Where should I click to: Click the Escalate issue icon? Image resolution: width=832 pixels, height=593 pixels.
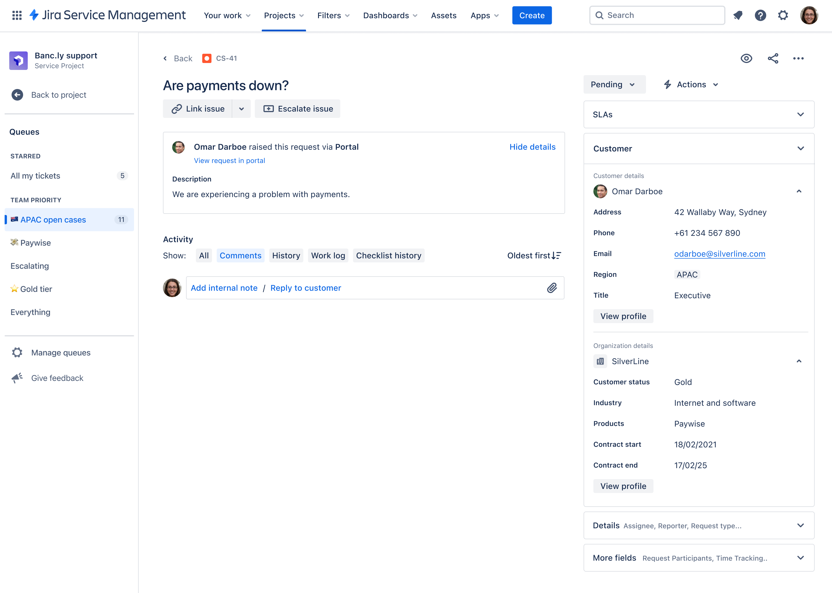(269, 108)
